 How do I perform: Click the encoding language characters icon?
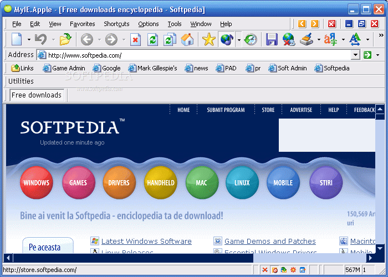330,39
